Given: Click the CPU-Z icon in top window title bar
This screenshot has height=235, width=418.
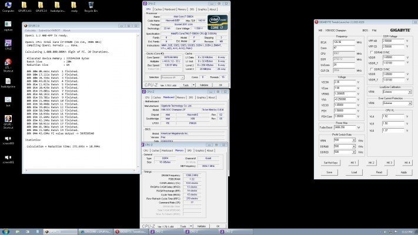Looking at the screenshot, I should tap(145, 4).
